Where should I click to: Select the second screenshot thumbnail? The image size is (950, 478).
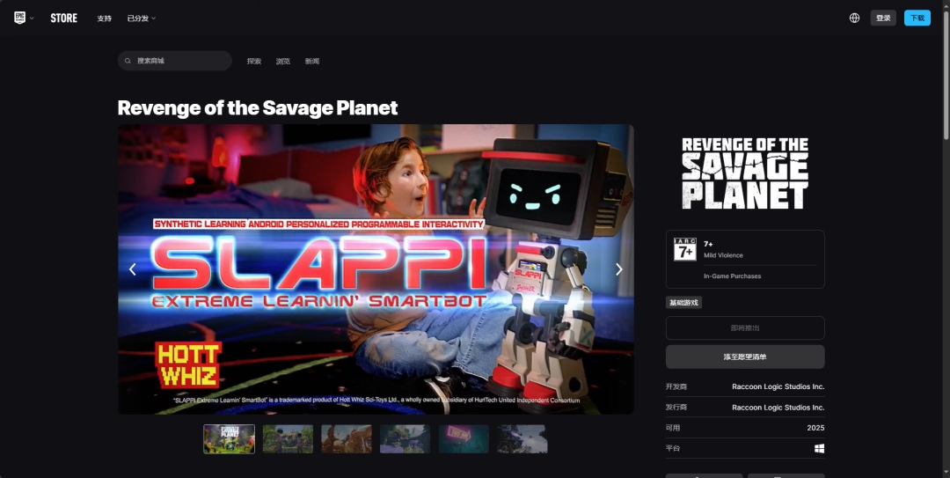click(288, 438)
